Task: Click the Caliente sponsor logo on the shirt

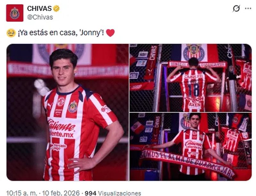Action: tap(62, 128)
